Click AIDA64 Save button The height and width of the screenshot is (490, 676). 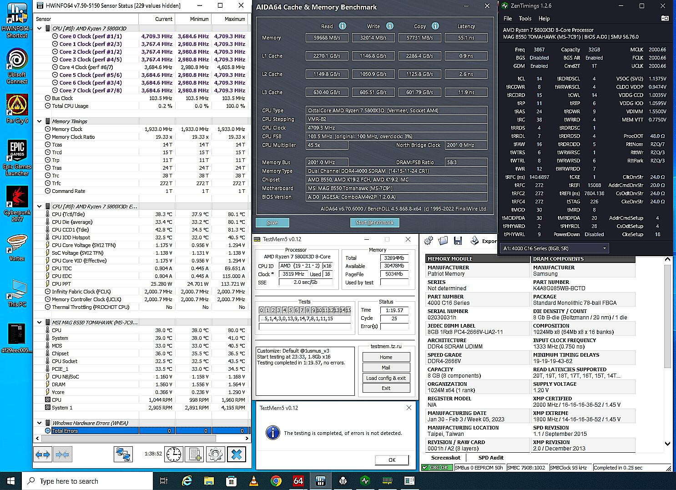[272, 222]
